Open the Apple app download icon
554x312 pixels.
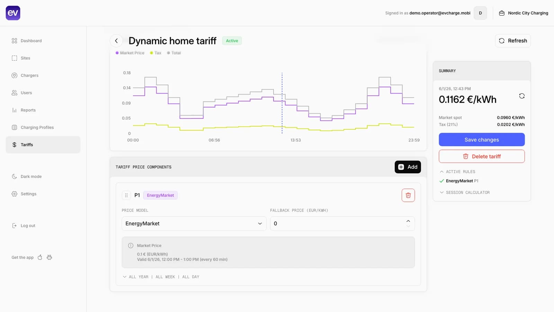pos(40,257)
